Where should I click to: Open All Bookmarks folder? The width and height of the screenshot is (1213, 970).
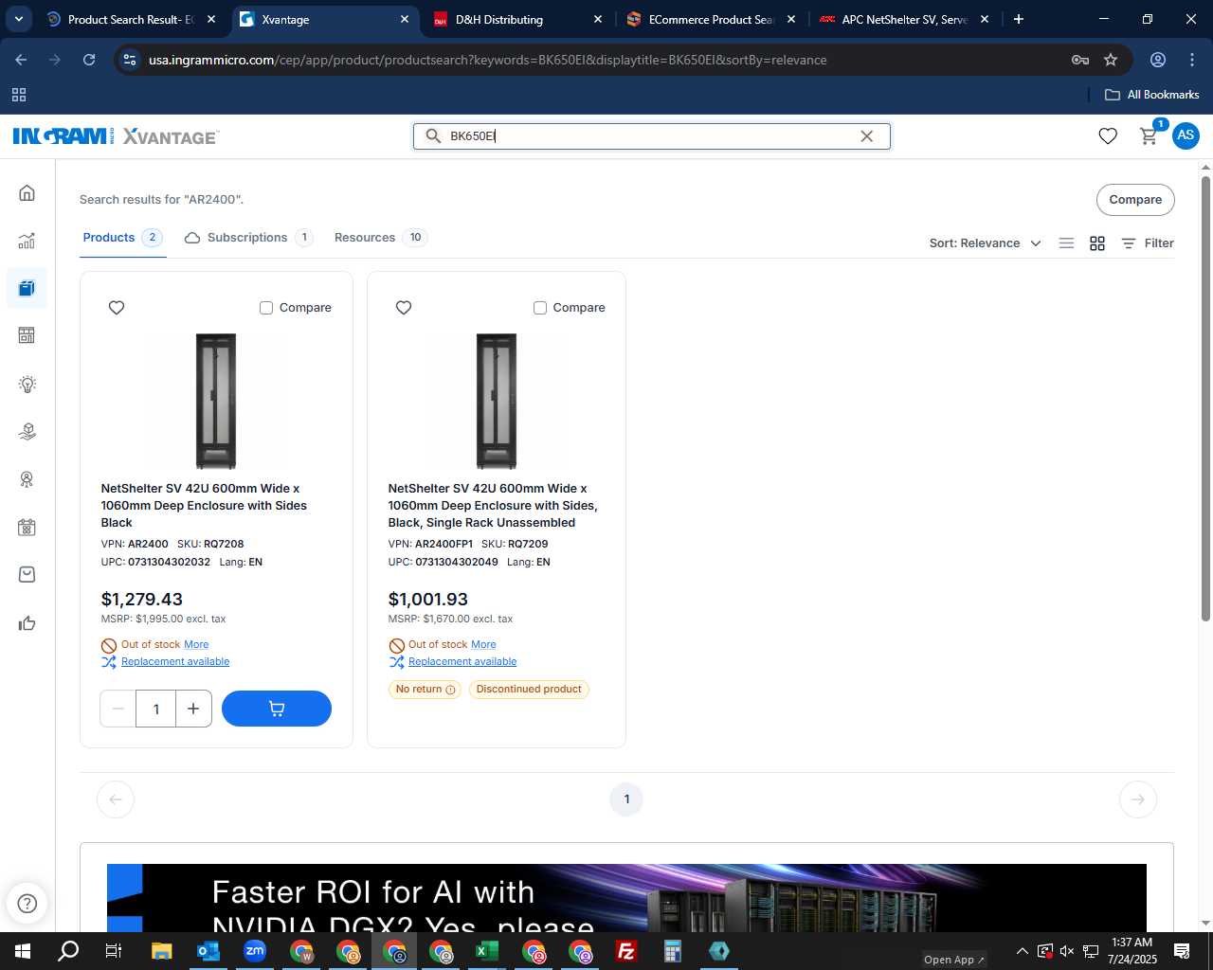(x=1152, y=95)
